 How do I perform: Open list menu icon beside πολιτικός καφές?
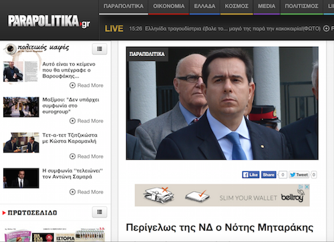(x=100, y=49)
